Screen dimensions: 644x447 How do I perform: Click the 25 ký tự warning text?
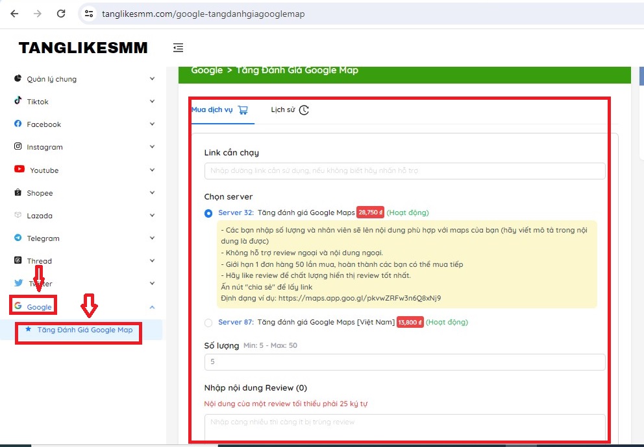[286, 404]
